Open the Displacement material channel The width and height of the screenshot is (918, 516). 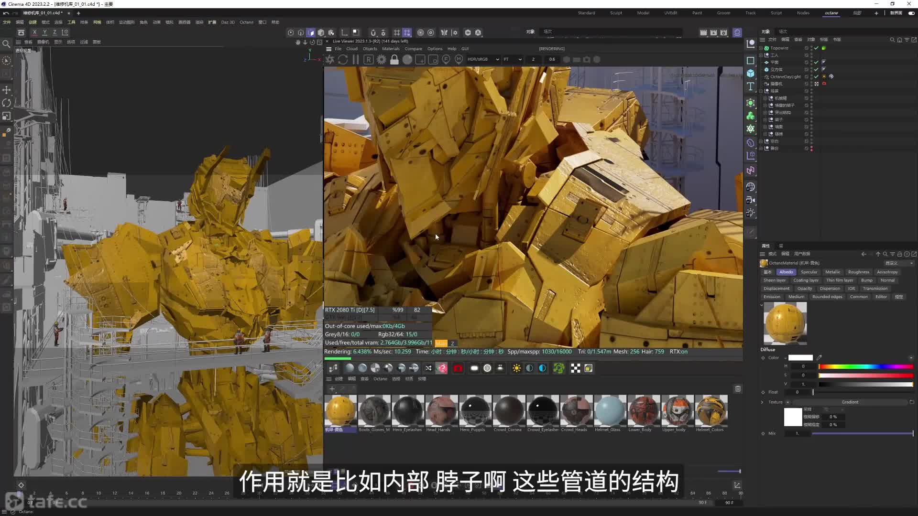click(776, 289)
